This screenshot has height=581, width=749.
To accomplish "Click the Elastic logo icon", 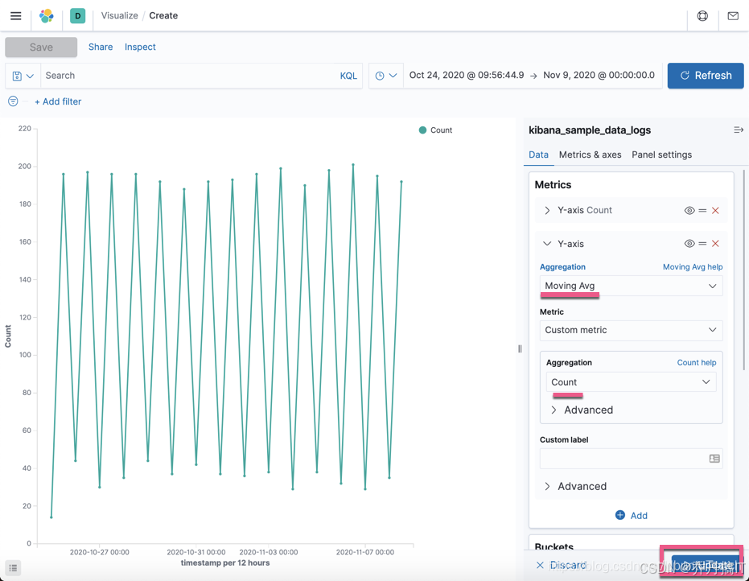I will 47,16.
